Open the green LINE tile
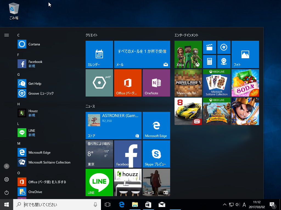Screen dimensions: 281x210 (99, 182)
